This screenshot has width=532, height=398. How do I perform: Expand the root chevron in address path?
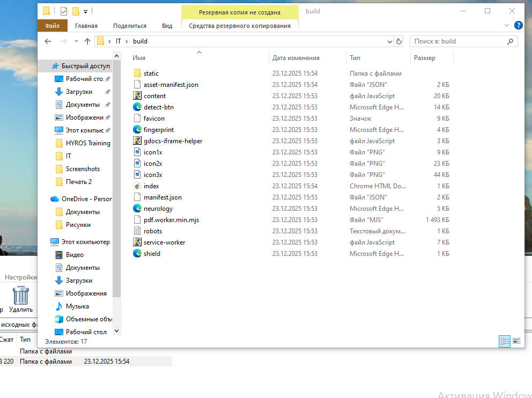pos(109,41)
